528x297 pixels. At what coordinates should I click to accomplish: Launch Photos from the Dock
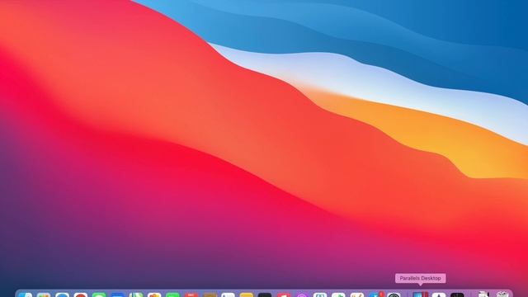click(154, 295)
